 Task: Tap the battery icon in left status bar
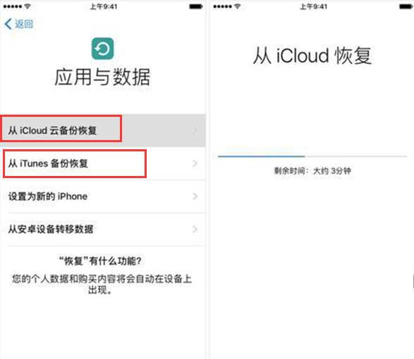(x=196, y=6)
